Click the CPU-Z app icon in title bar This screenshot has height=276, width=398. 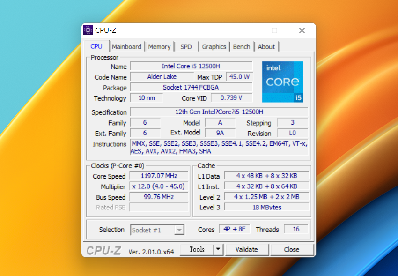point(88,30)
